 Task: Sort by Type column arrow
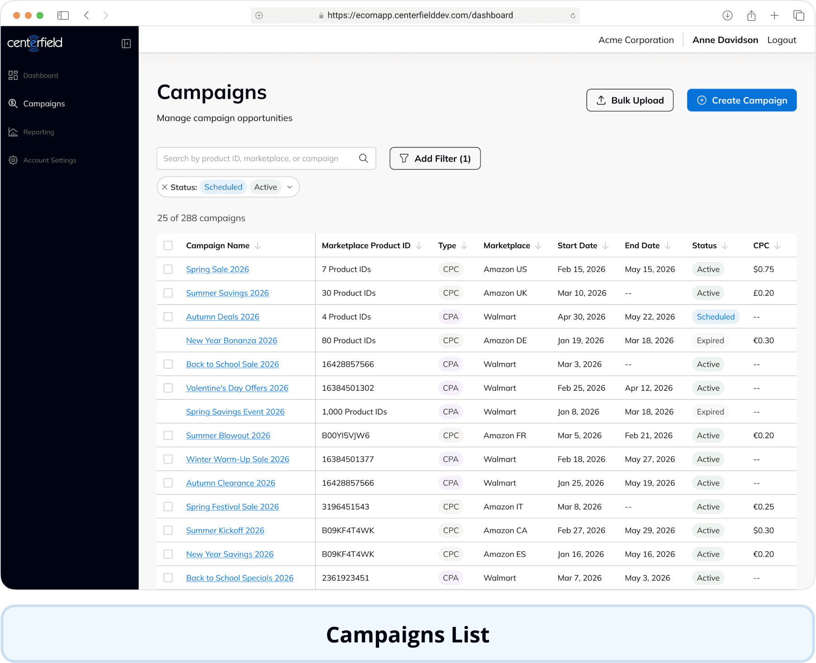(464, 246)
